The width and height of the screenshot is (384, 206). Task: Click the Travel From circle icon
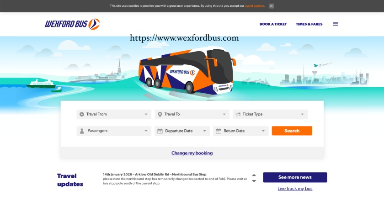click(x=82, y=114)
